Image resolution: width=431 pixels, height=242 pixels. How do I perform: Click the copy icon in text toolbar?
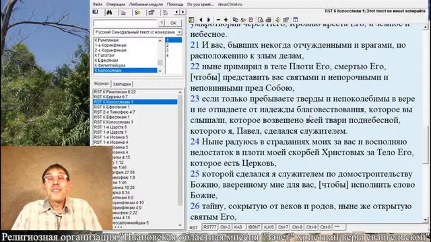pyautogui.click(x=236, y=19)
